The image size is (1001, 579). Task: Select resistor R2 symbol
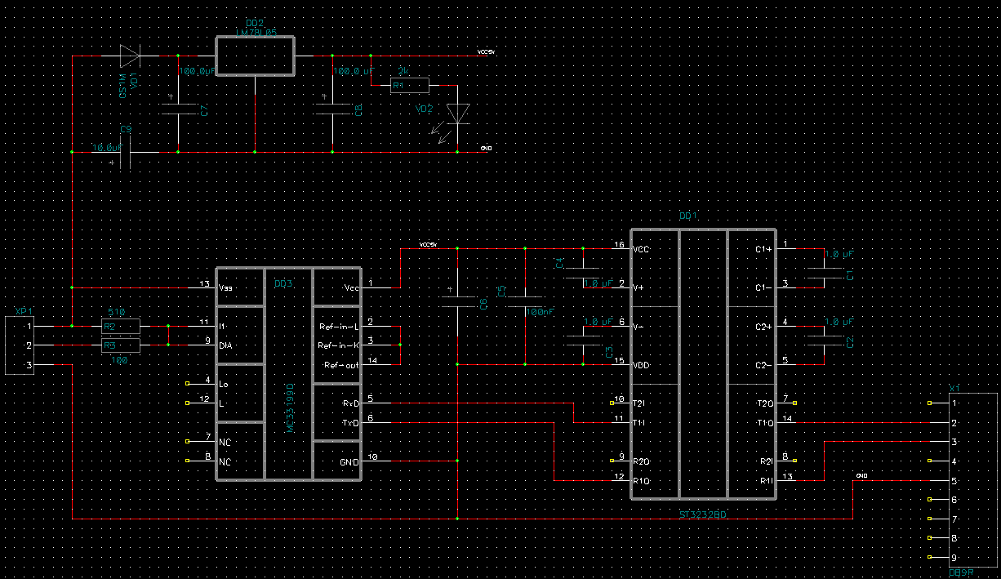[x=121, y=326]
